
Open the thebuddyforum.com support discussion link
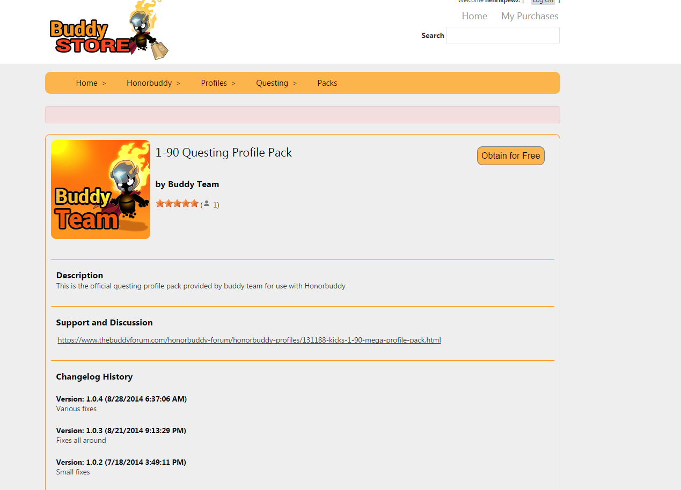click(x=250, y=340)
